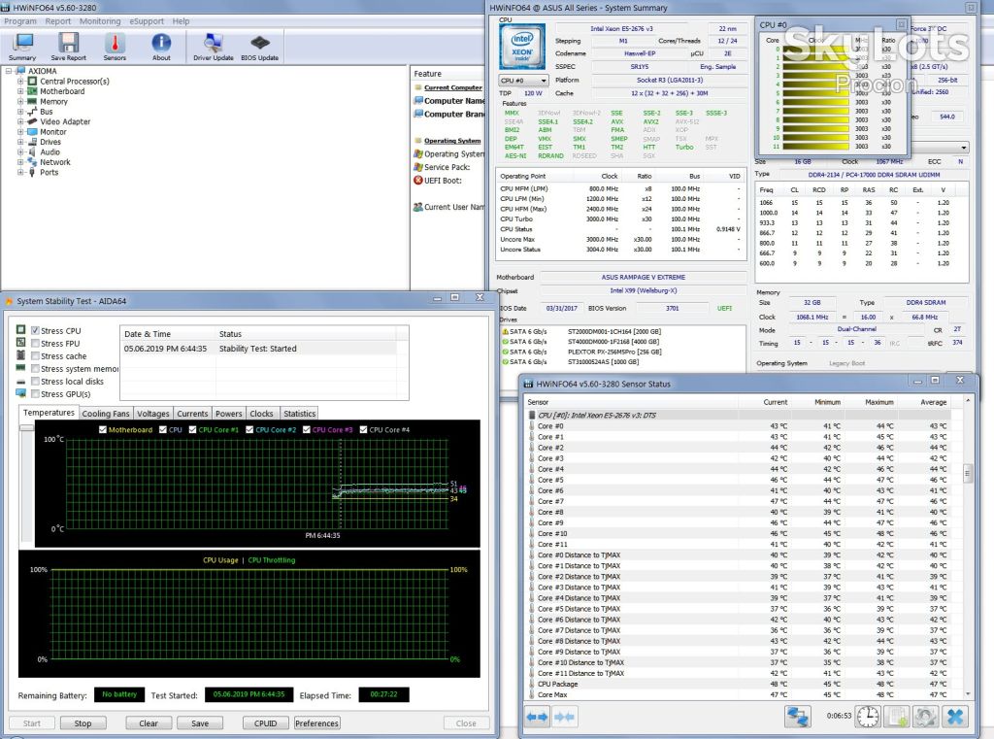Click the expand-layout arrows icon in Sensor Status
The image size is (994, 739).
[x=537, y=717]
